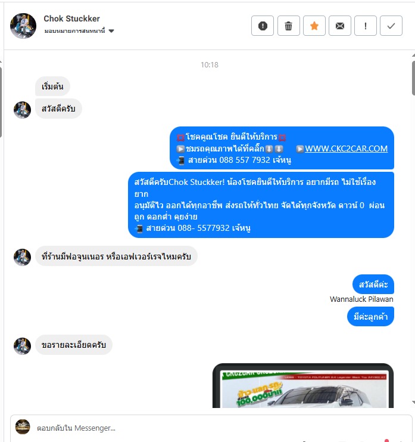Click the automated greeting message with hotline 088-5577932
The image size is (415, 442).
261,205
